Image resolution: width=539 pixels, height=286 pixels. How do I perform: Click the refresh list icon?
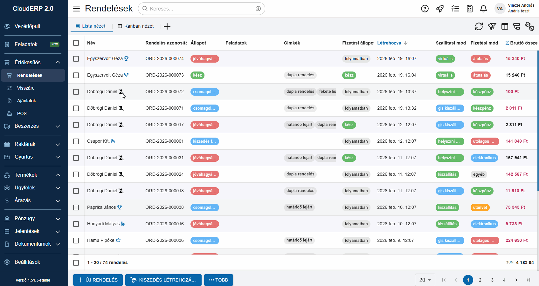click(479, 26)
